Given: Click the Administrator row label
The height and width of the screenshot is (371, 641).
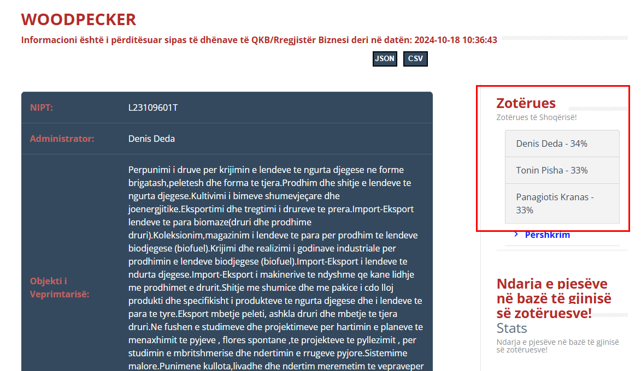Looking at the screenshot, I should [x=62, y=139].
